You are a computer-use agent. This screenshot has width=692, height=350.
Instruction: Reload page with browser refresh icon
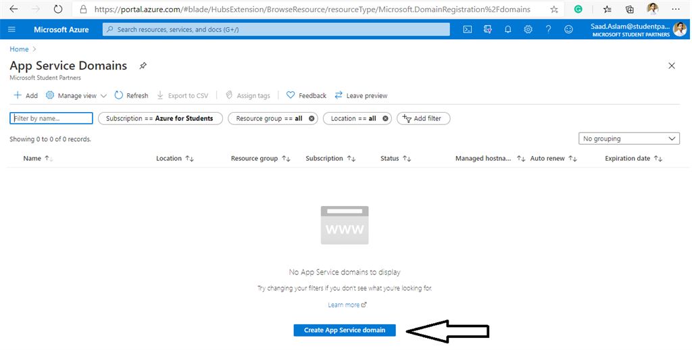click(58, 9)
